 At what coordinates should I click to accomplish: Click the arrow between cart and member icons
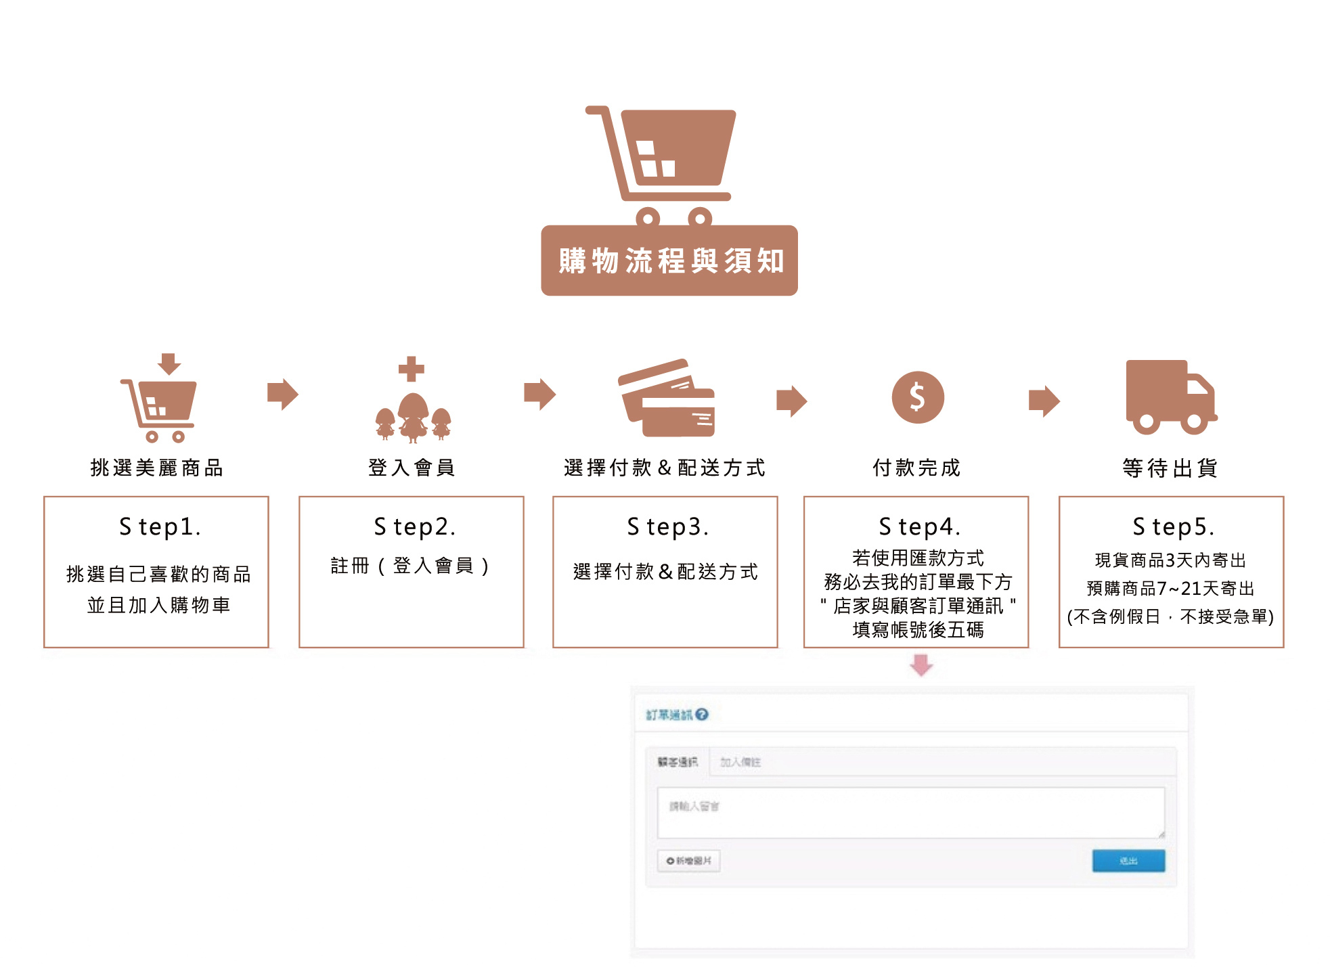pyautogui.click(x=283, y=394)
